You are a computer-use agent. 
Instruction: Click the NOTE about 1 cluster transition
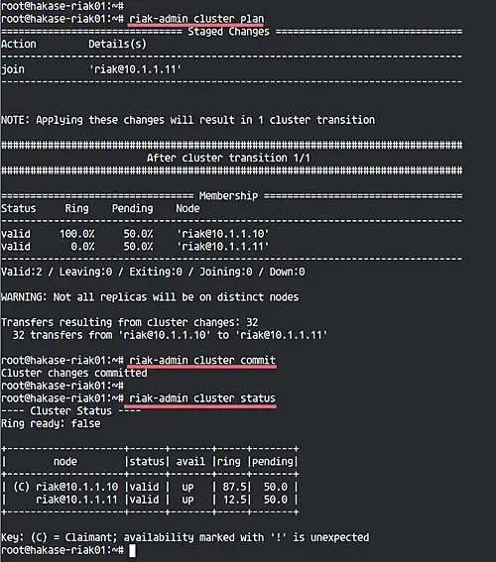point(187,120)
